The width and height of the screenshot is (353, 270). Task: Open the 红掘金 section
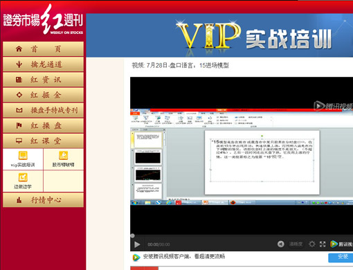[43, 95]
